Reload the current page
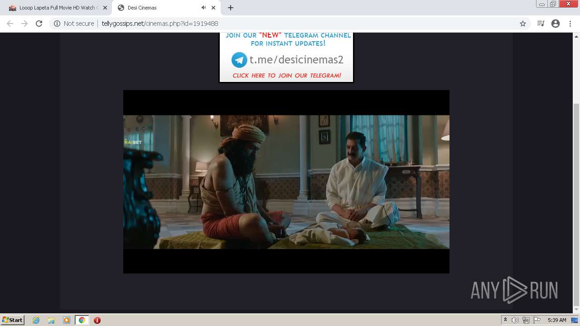Viewport: 580px width, 326px height. pos(39,24)
